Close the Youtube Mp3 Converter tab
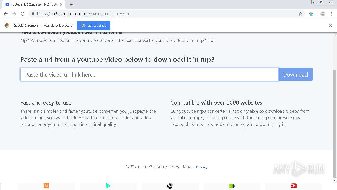 tap(61, 4)
